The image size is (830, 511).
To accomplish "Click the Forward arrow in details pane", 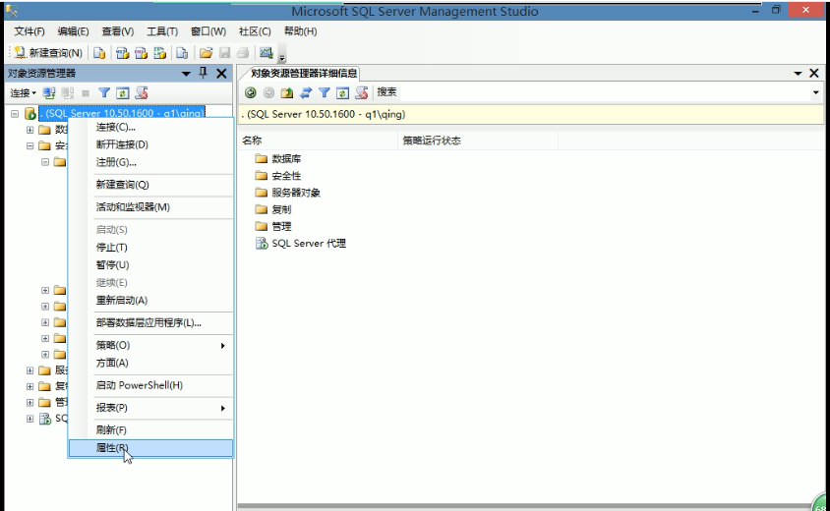I will tap(268, 93).
